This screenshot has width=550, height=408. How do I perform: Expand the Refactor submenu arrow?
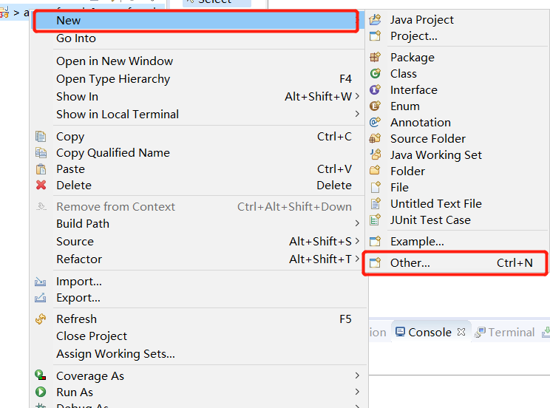pyautogui.click(x=357, y=259)
